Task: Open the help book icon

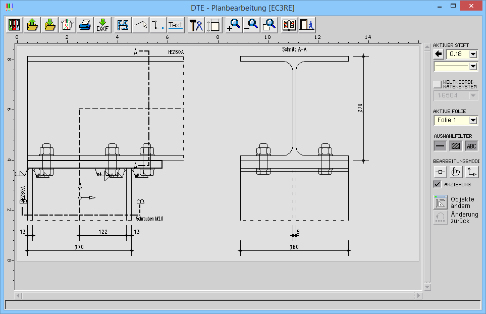Action: click(x=289, y=25)
